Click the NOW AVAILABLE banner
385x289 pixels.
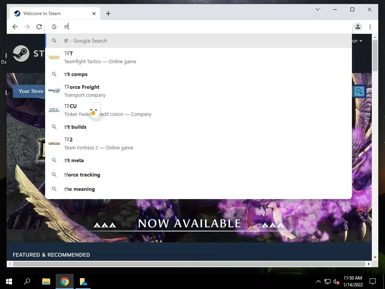189,224
